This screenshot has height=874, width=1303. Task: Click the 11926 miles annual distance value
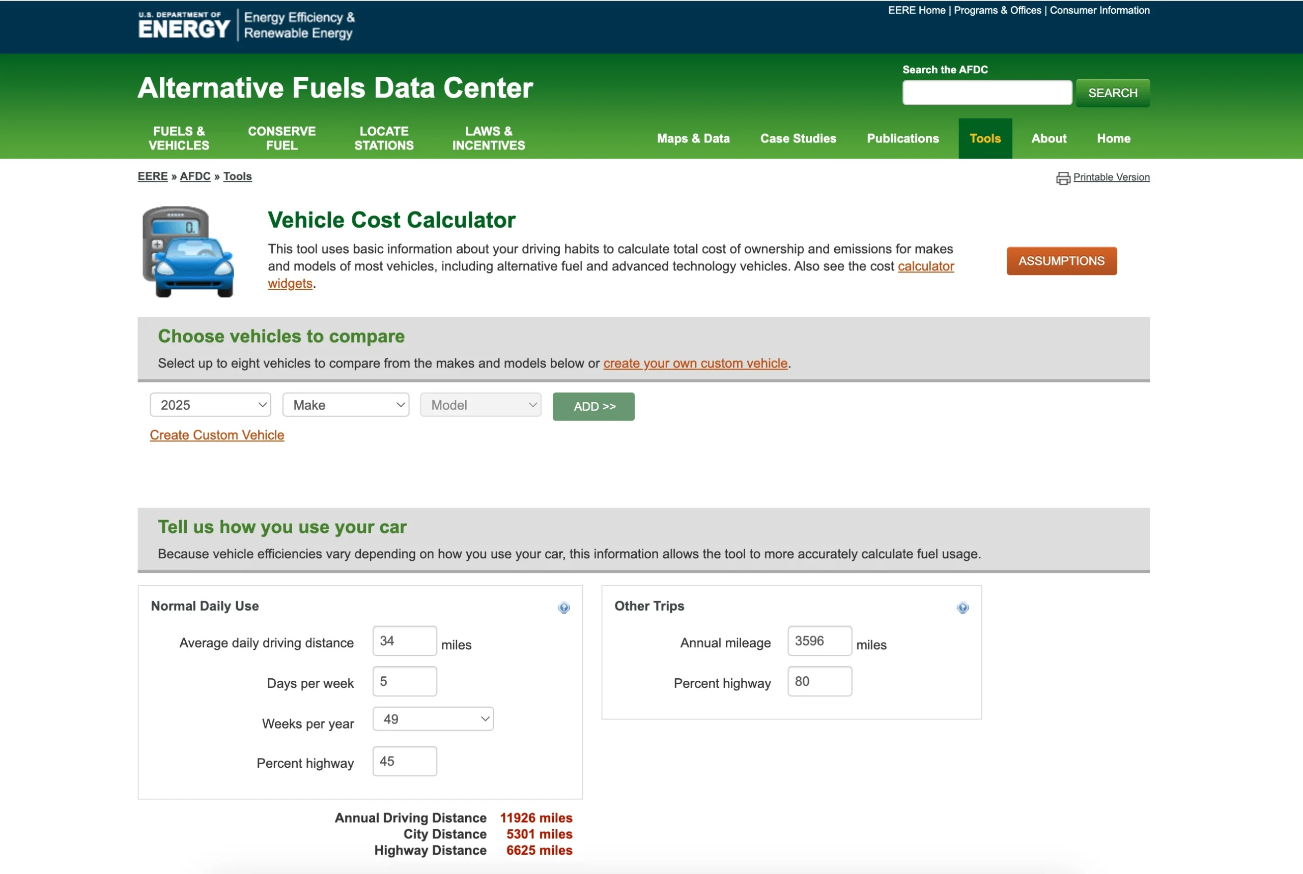pos(536,818)
